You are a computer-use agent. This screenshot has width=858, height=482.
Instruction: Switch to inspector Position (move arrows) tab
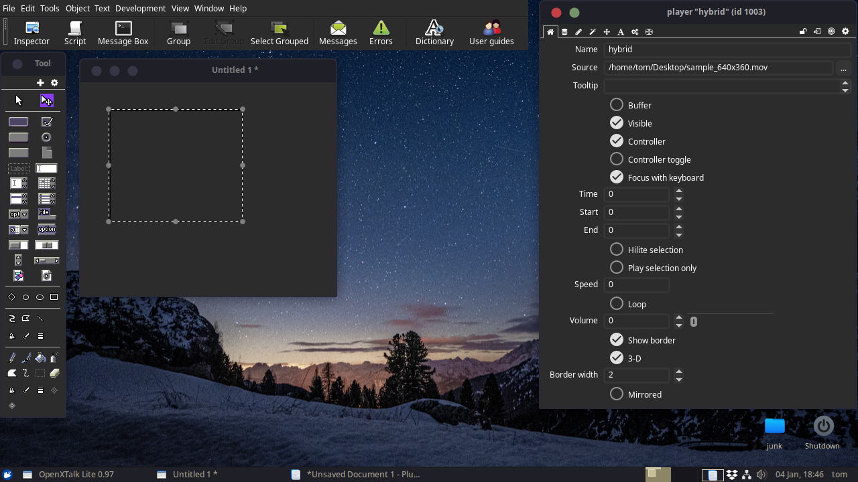(x=607, y=31)
